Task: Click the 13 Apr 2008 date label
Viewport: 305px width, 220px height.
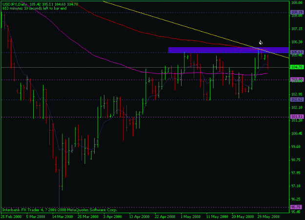Action: pyautogui.click(x=140, y=217)
